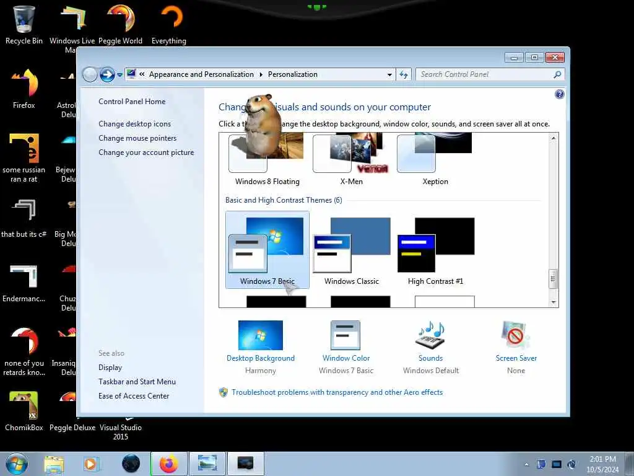Viewport: 634px width, 476px height.
Task: Go forward with the Forward arrow button
Action: [107, 75]
